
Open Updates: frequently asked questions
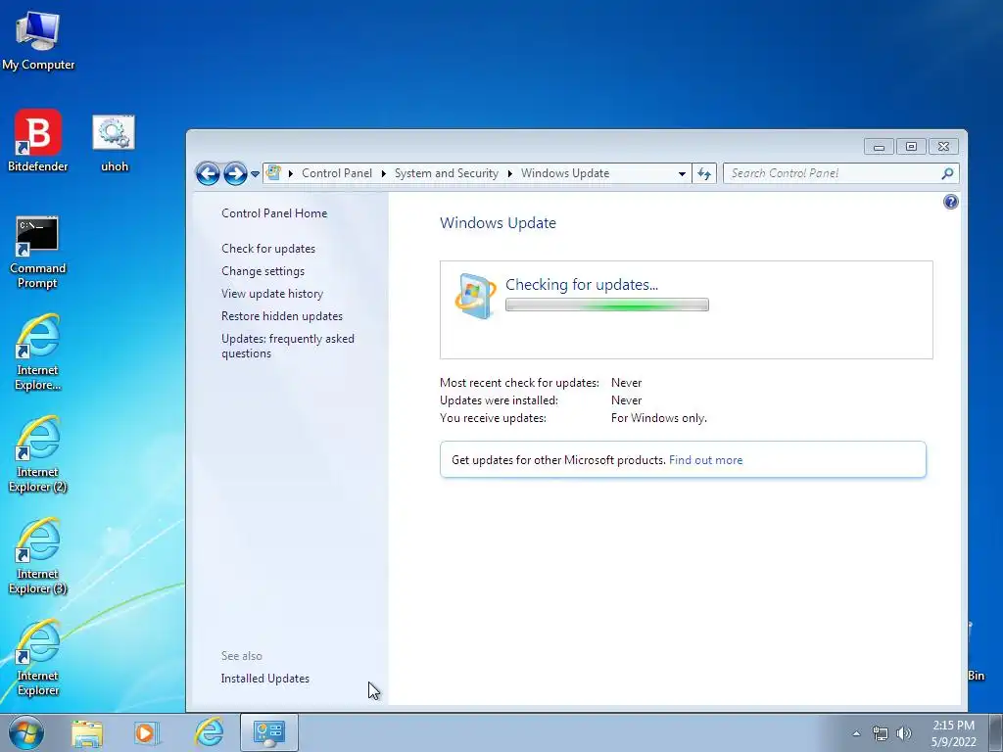(288, 346)
